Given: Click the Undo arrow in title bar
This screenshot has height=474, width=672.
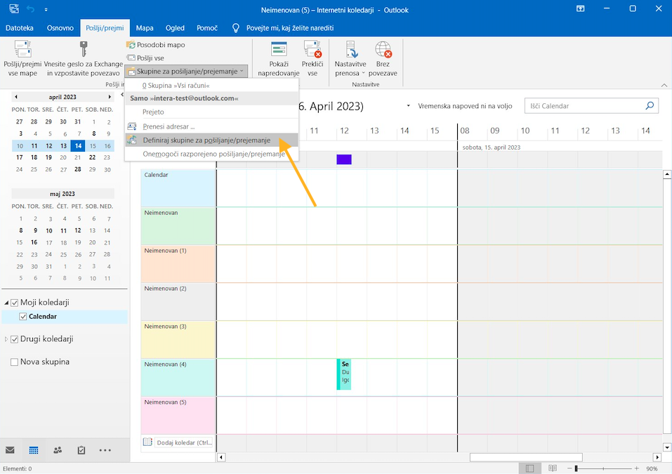Looking at the screenshot, I should pyautogui.click(x=30, y=9).
